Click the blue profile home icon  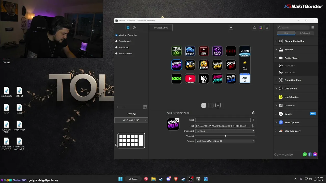coord(128,28)
